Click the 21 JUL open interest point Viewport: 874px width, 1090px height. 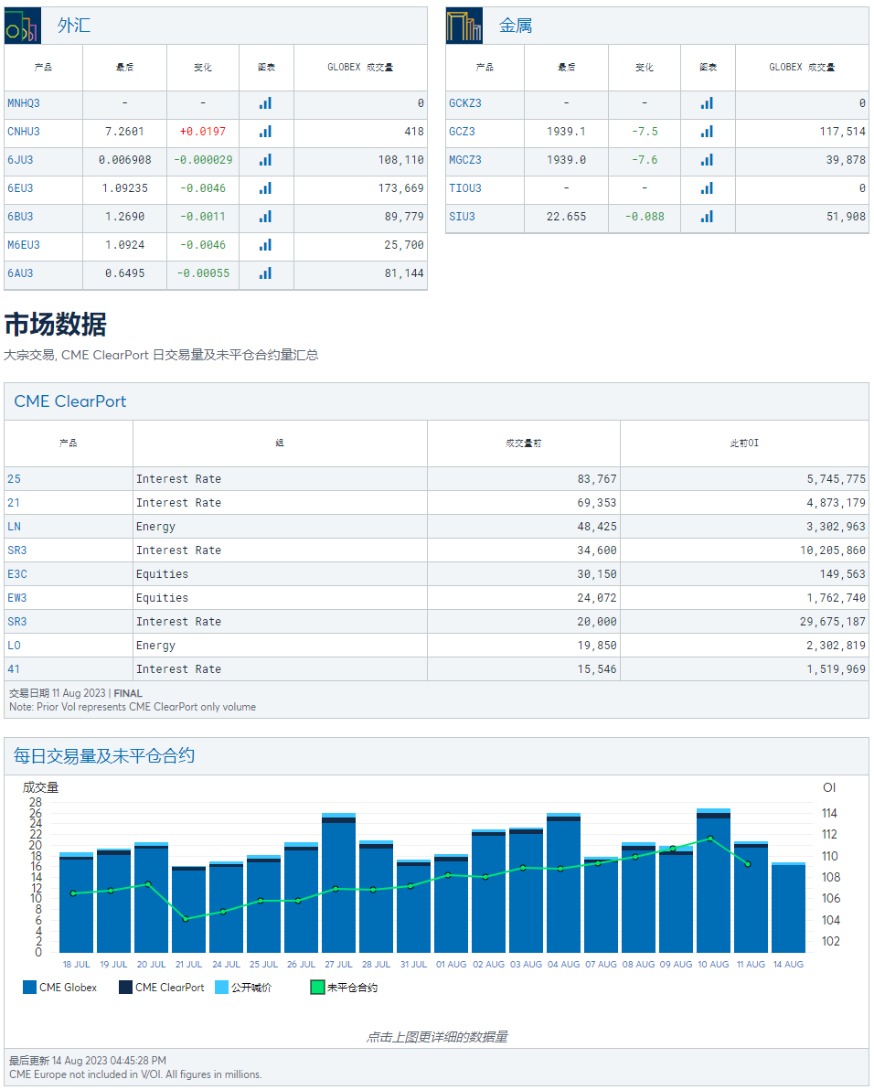[187, 919]
